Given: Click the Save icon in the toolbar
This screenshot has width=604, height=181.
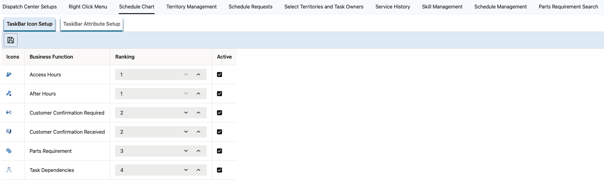Looking at the screenshot, I should 11,40.
